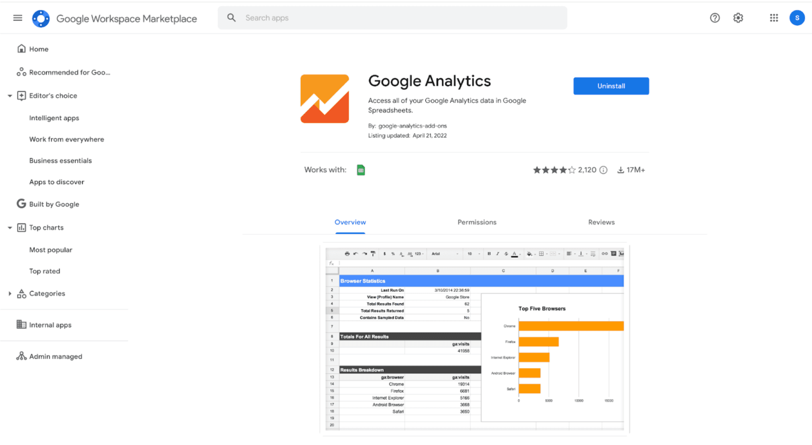812x445 pixels.
Task: Focus the Search apps field
Action: click(x=392, y=18)
